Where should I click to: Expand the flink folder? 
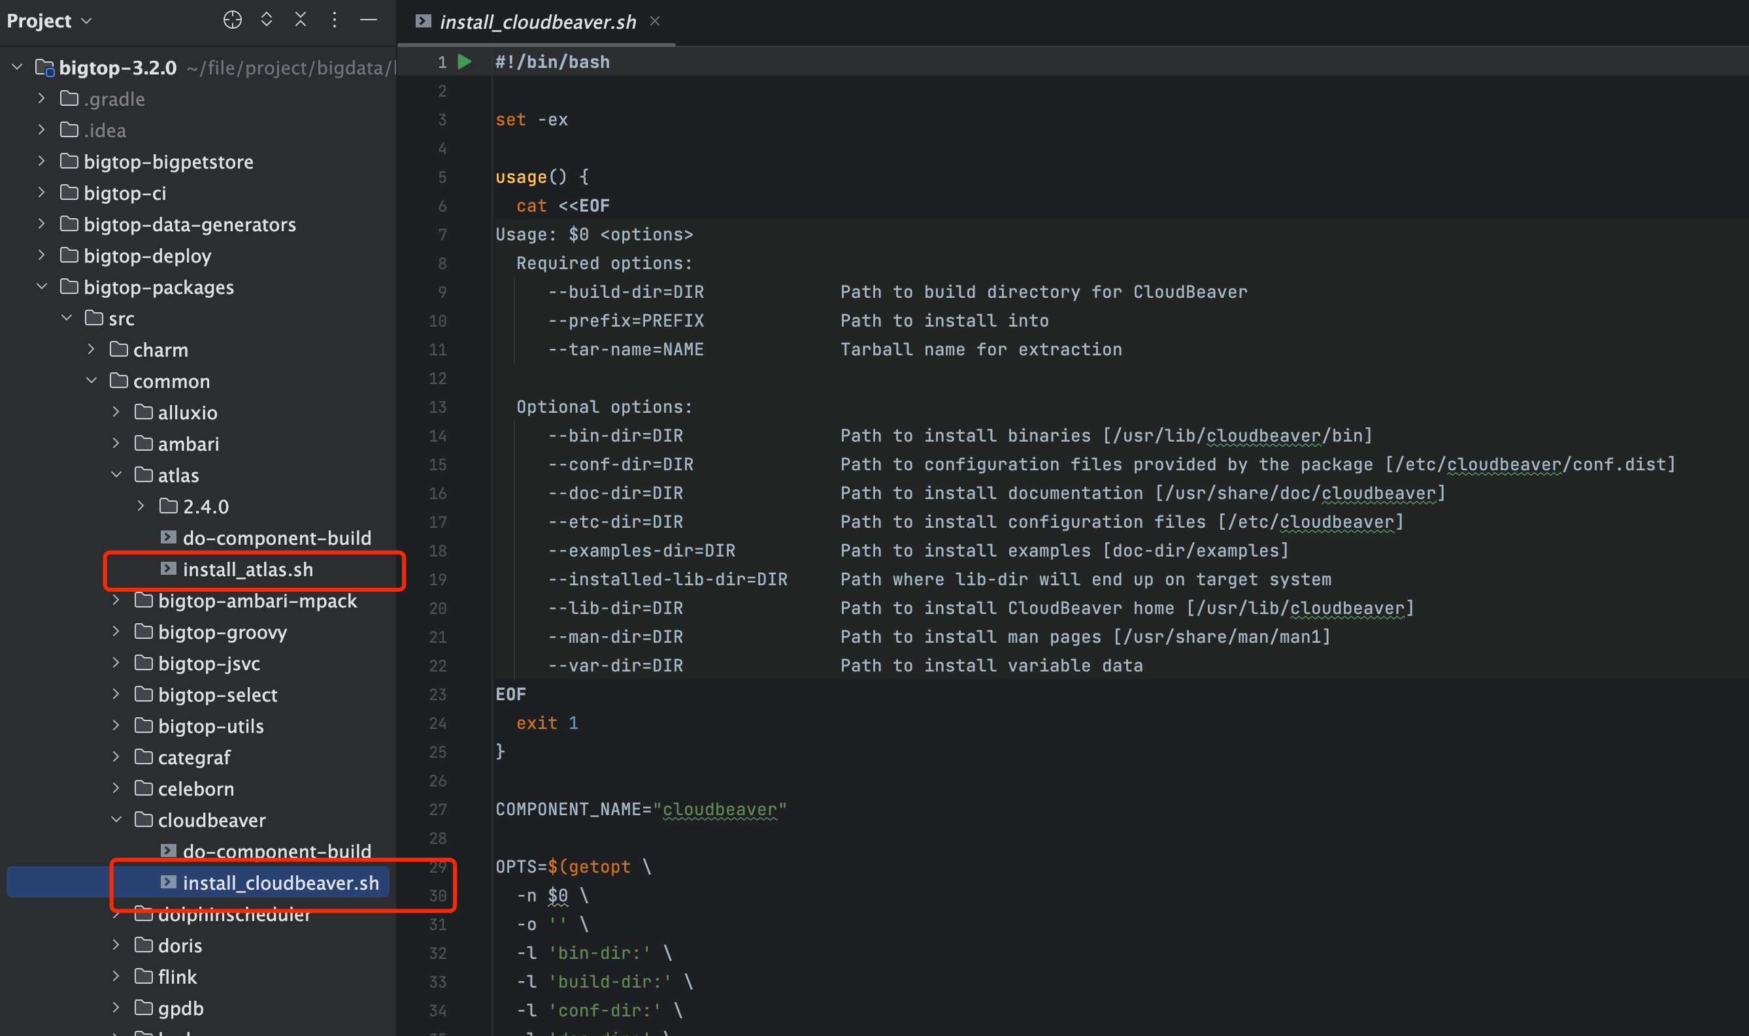click(116, 976)
